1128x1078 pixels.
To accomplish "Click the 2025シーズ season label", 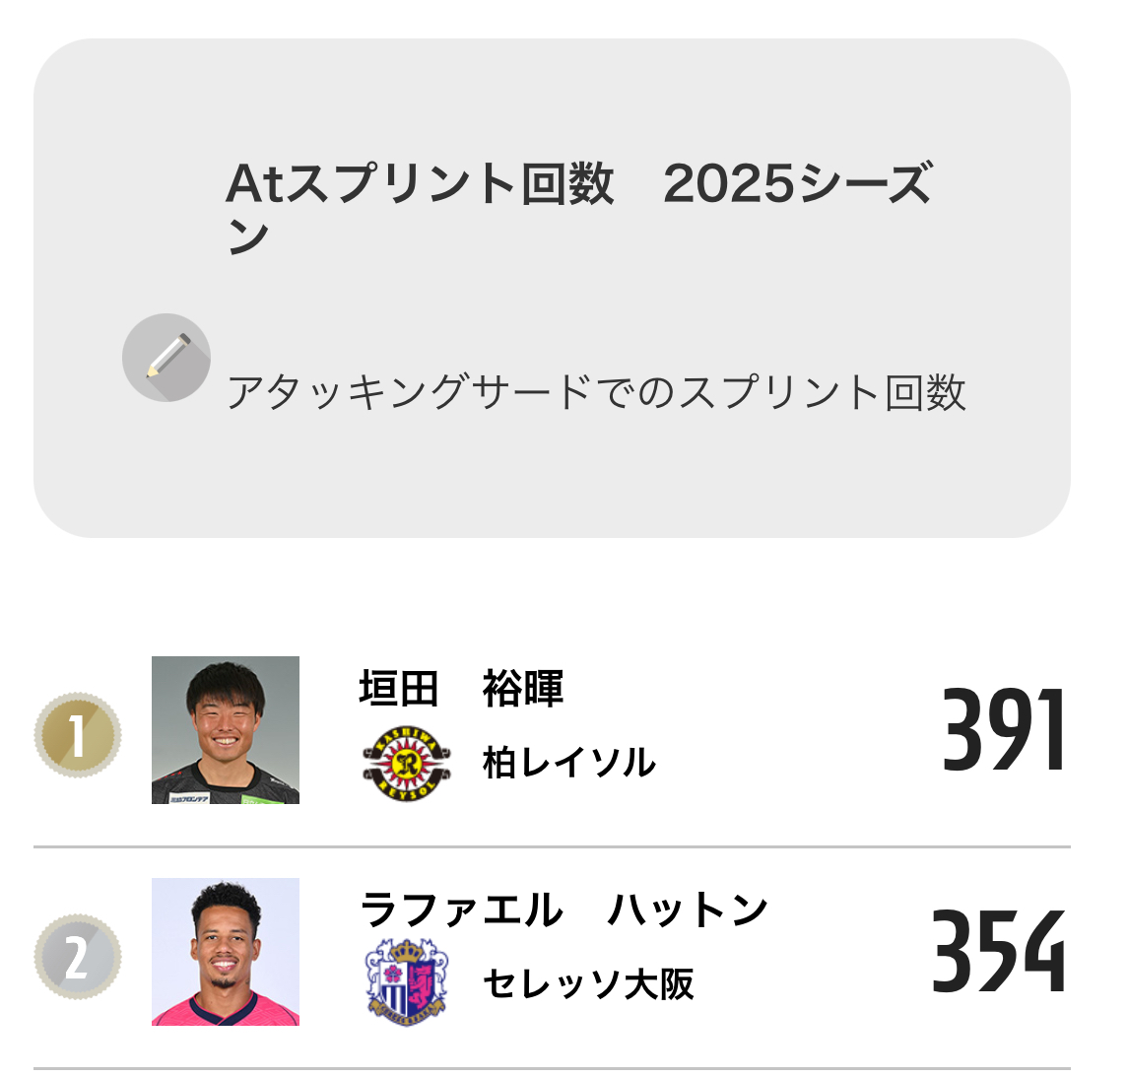I will coord(796,184).
